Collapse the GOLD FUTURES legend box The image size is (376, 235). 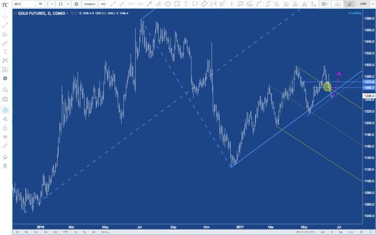tap(15, 13)
